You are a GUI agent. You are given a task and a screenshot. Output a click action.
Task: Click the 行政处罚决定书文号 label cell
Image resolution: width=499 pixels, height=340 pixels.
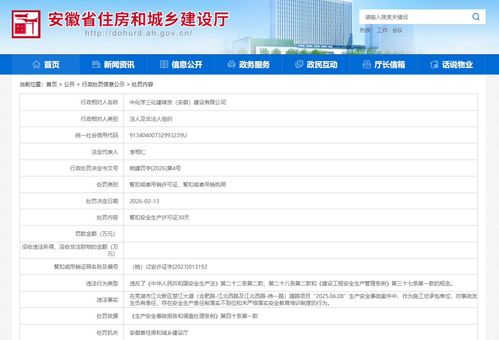[72, 168]
